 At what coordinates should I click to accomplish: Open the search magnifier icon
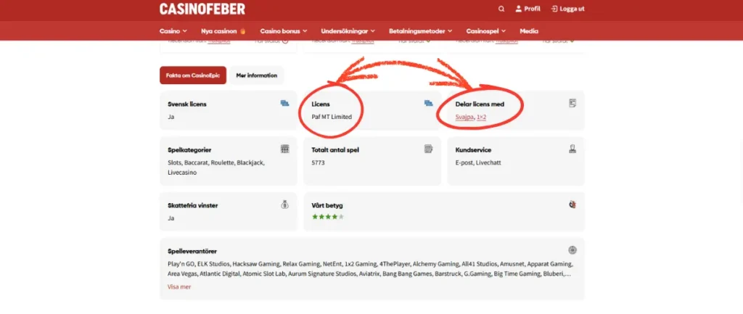pos(501,9)
